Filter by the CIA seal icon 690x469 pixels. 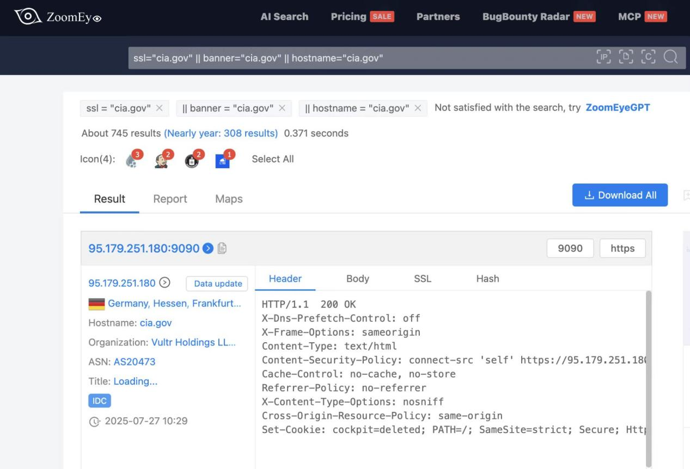pyautogui.click(x=192, y=161)
